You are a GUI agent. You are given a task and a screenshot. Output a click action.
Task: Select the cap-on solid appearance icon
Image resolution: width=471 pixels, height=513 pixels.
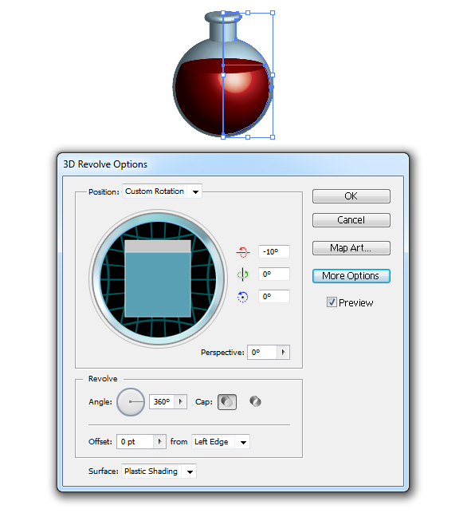[x=227, y=401]
